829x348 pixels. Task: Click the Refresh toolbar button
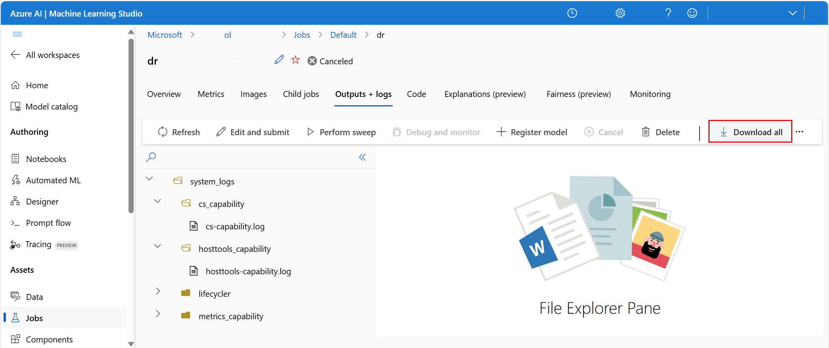(179, 132)
